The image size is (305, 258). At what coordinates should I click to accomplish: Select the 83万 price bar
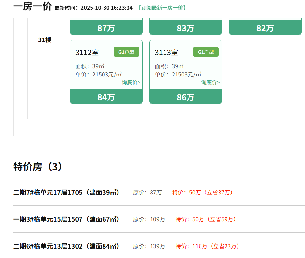(186, 28)
